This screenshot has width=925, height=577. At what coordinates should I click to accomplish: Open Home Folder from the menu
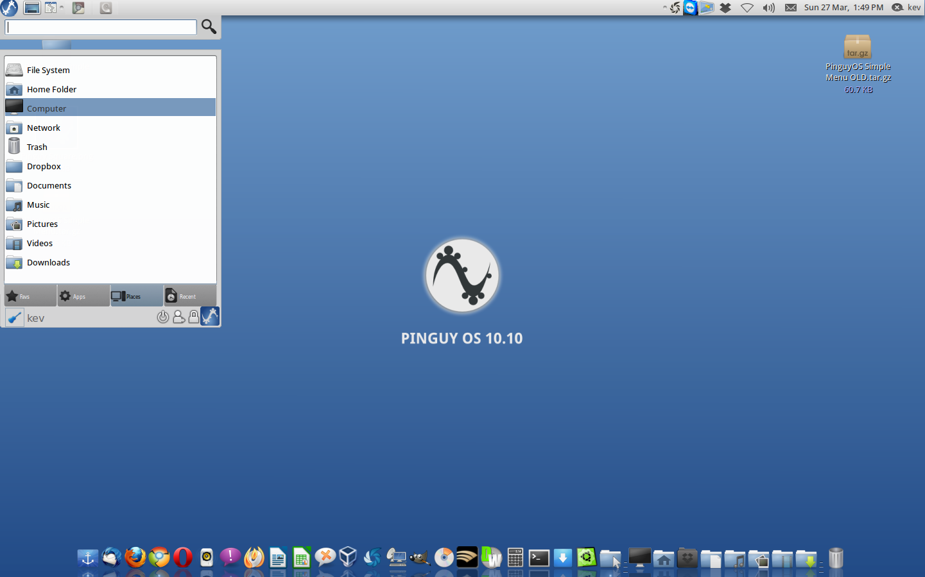click(110, 89)
